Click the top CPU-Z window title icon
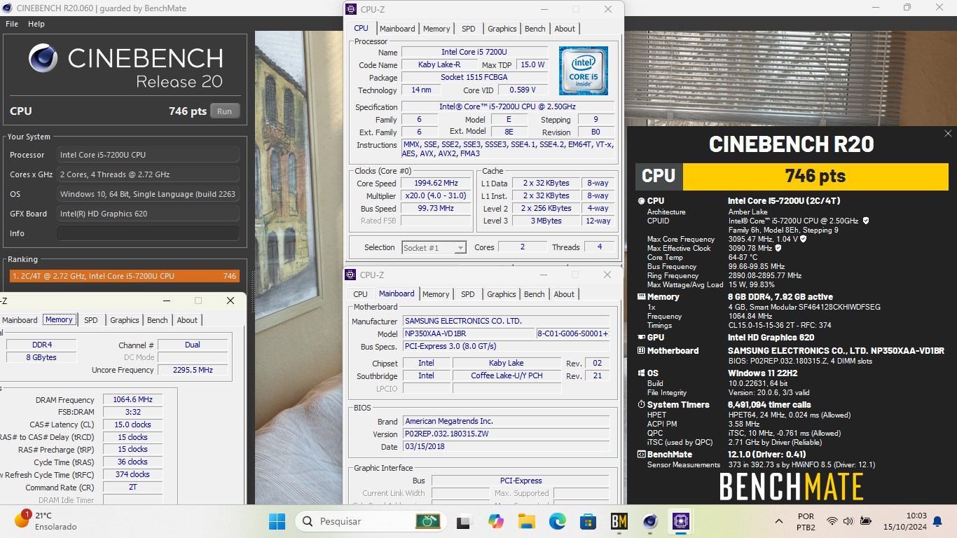The image size is (957, 538). pyautogui.click(x=351, y=9)
